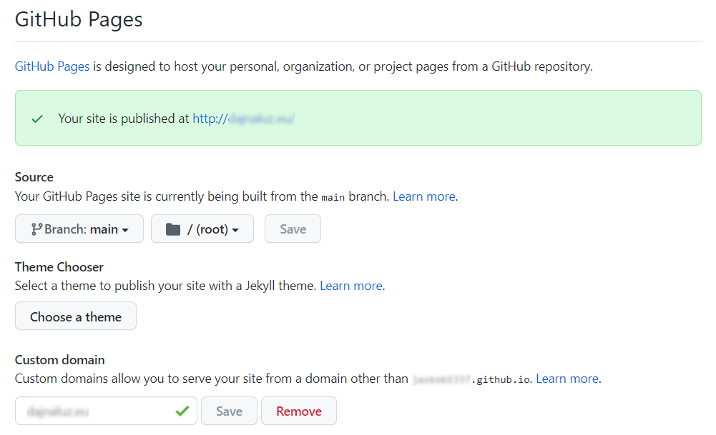Viewport: 716px width, 435px height.
Task: Click the green success checkmark icon
Action: [x=37, y=119]
